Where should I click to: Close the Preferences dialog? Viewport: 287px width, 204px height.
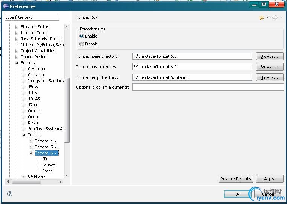pos(276,5)
